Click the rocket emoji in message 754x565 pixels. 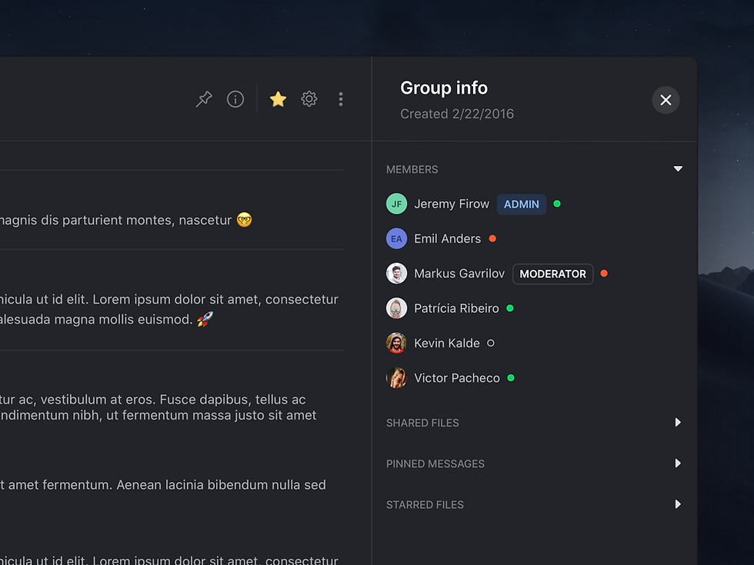click(x=205, y=318)
